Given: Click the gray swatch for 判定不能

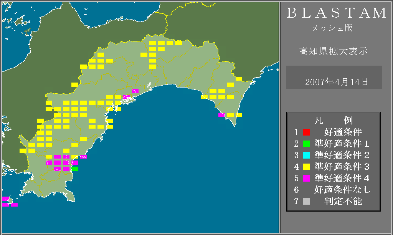Looking at the screenshot, I should pos(306,201).
